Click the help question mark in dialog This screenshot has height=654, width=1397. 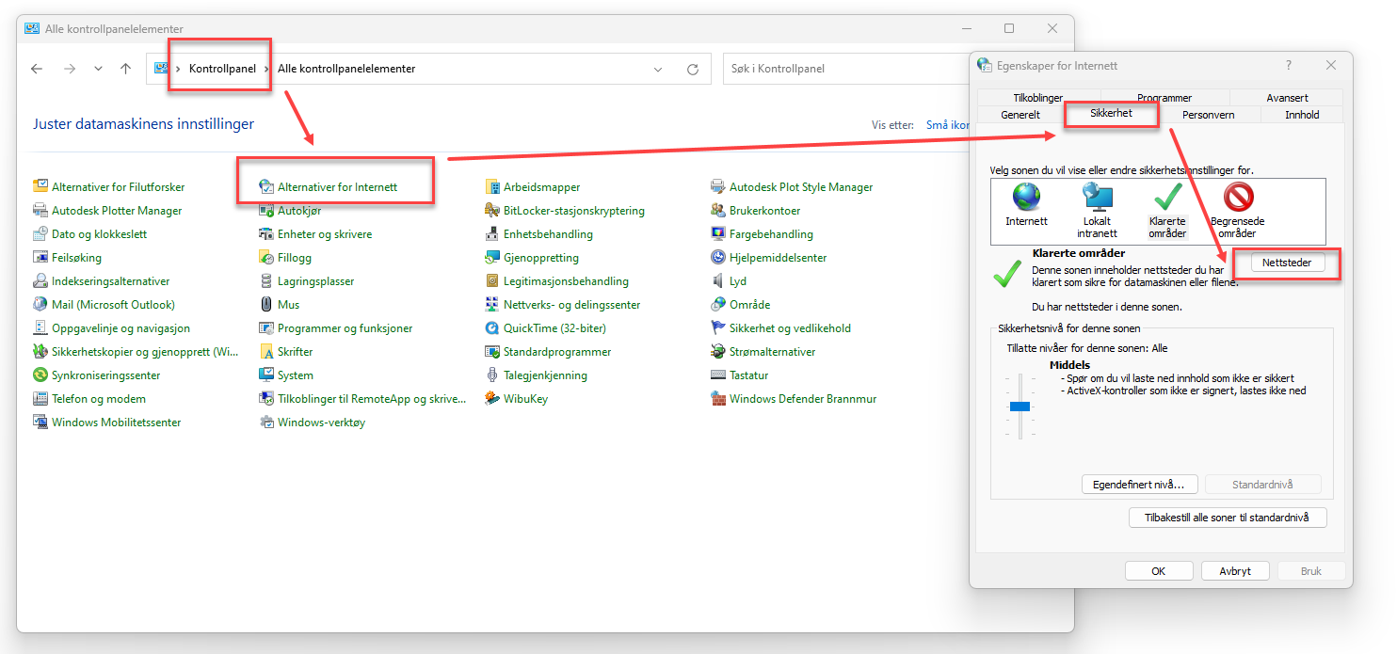click(1288, 65)
